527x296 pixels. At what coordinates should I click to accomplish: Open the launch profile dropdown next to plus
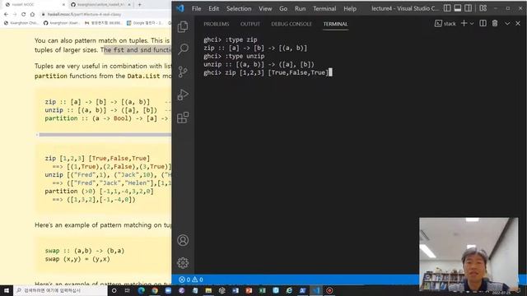[472, 23]
